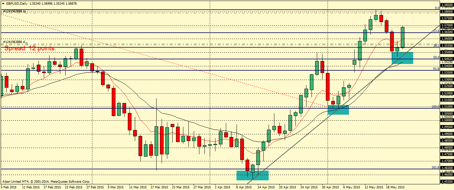The height and width of the screenshot is (190, 454).
Task: Select the teal rectangle near 30 Apr 2015
Action: (x=338, y=110)
